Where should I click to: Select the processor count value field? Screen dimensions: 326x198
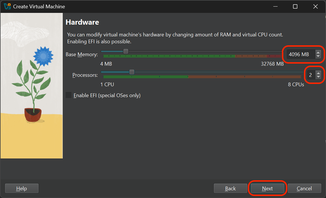point(311,75)
